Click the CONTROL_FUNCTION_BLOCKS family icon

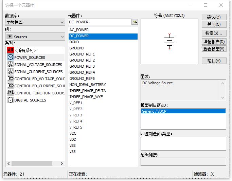click(10, 93)
